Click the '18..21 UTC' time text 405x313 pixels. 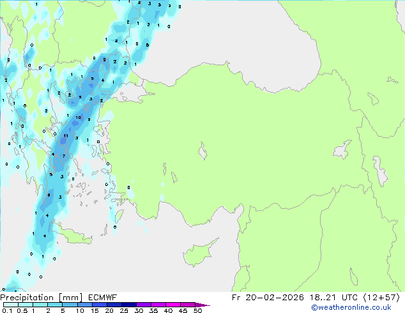pyautogui.click(x=333, y=298)
